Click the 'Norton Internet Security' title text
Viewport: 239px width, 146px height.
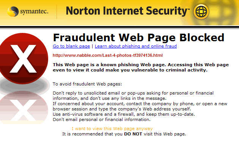127,11
